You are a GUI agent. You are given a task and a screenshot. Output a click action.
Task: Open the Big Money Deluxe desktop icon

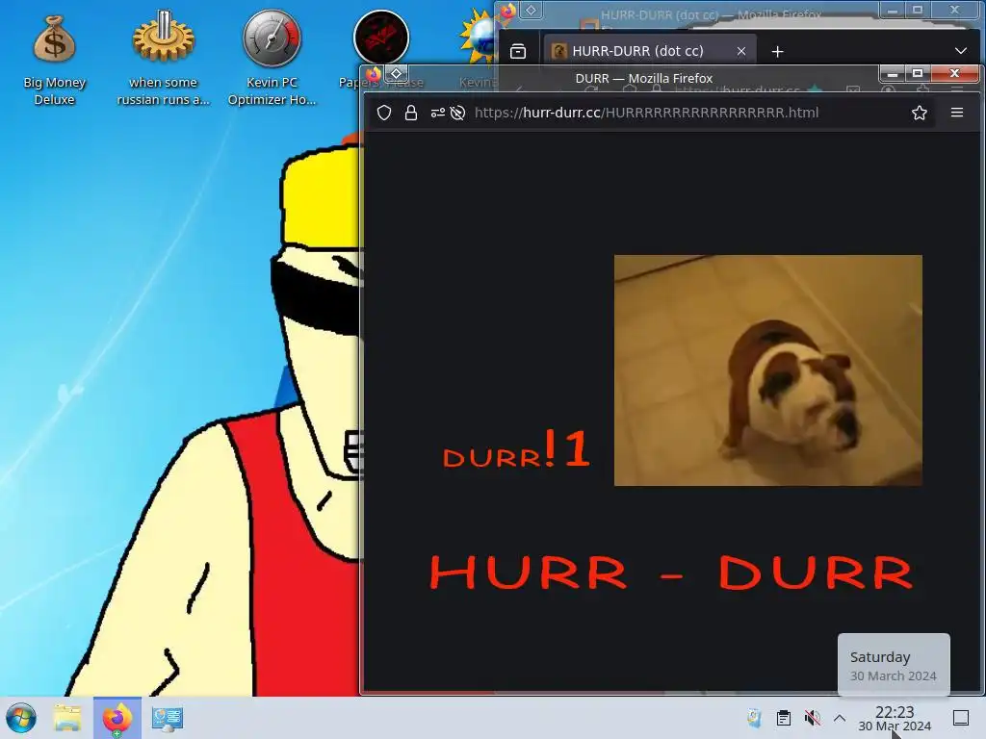[x=54, y=58]
